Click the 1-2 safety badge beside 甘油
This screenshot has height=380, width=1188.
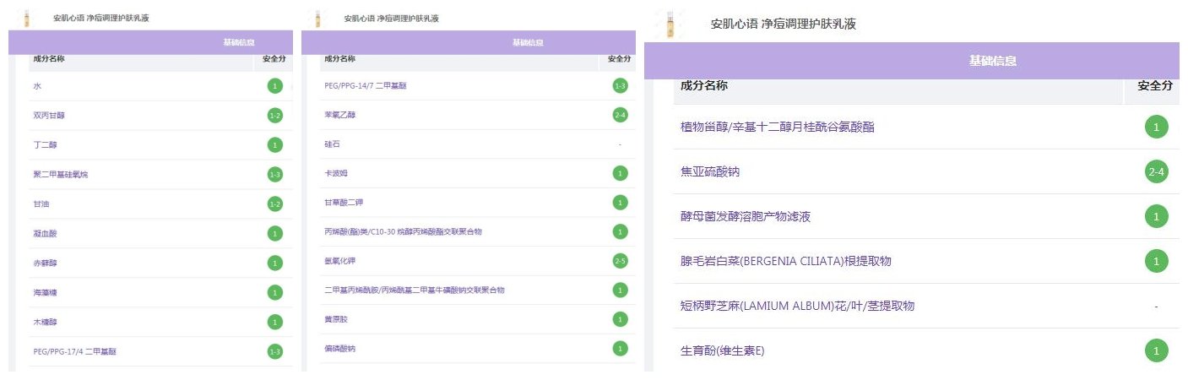click(274, 204)
